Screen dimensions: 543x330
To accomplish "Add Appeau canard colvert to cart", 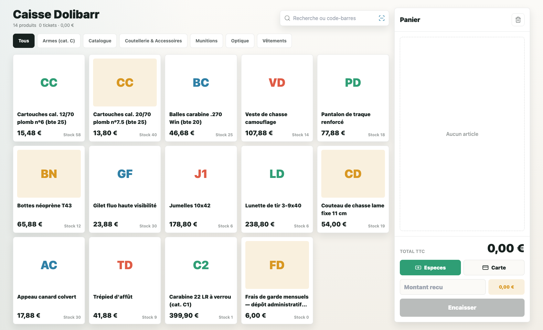I will pos(49,280).
